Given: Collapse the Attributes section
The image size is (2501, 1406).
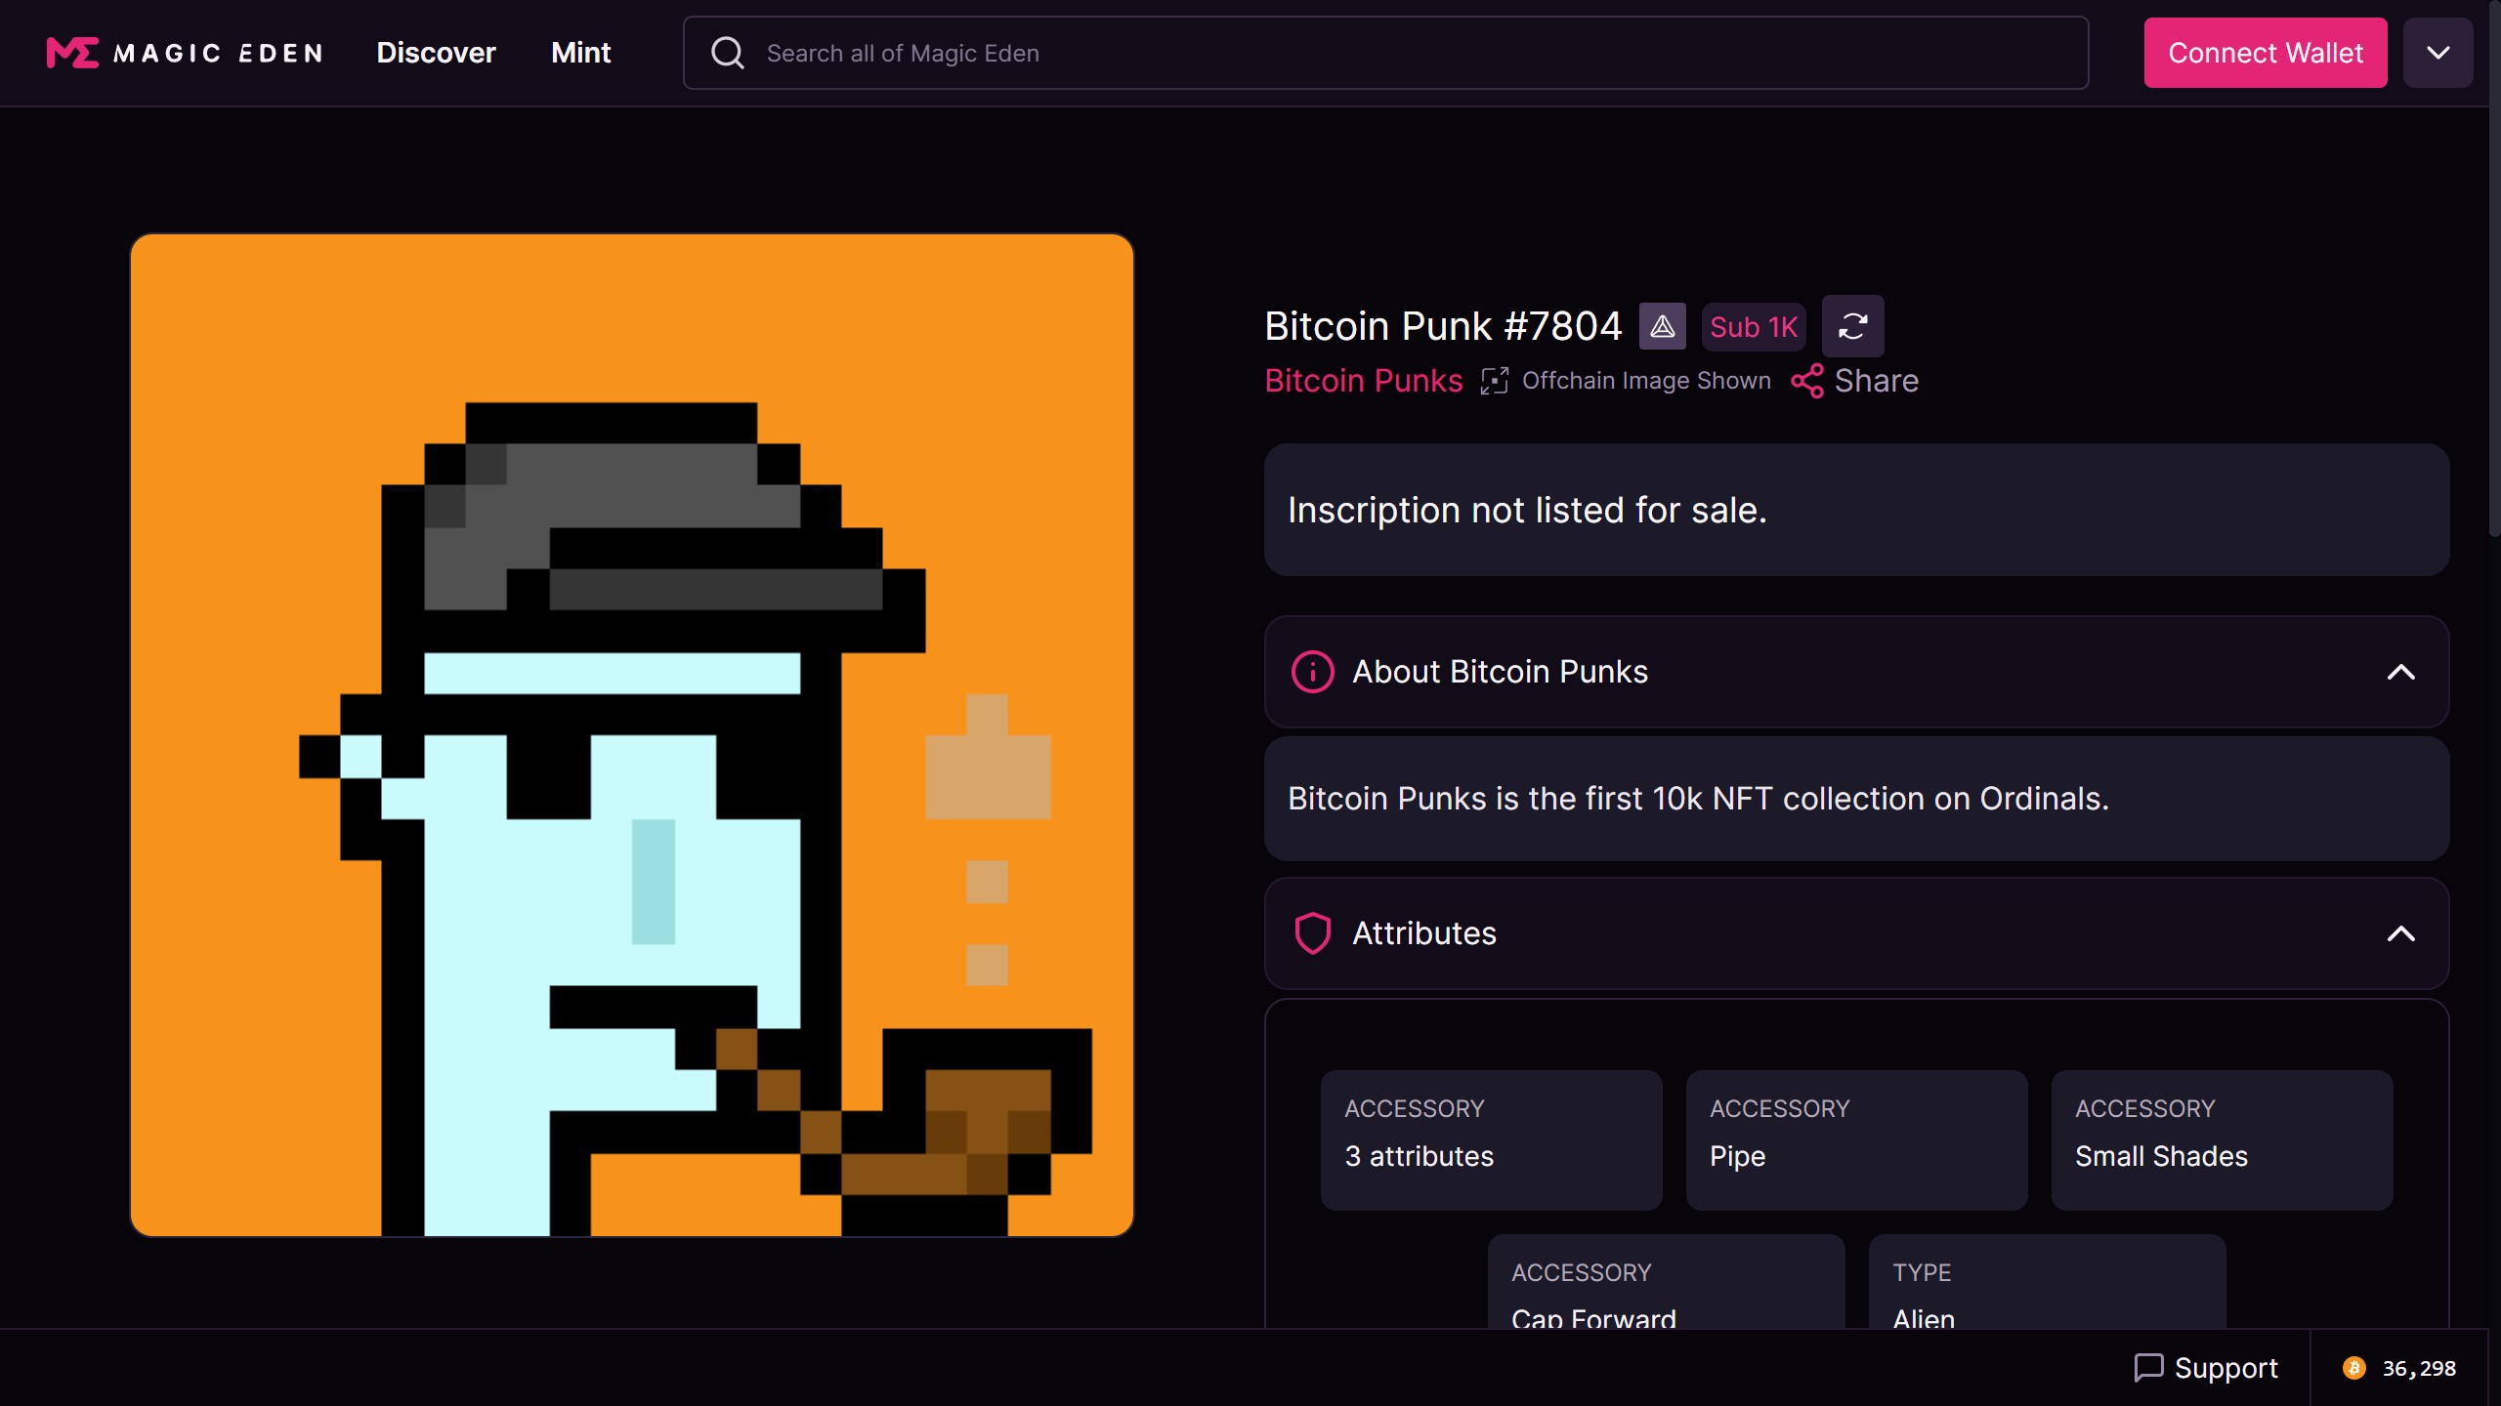Looking at the screenshot, I should (x=2401, y=933).
